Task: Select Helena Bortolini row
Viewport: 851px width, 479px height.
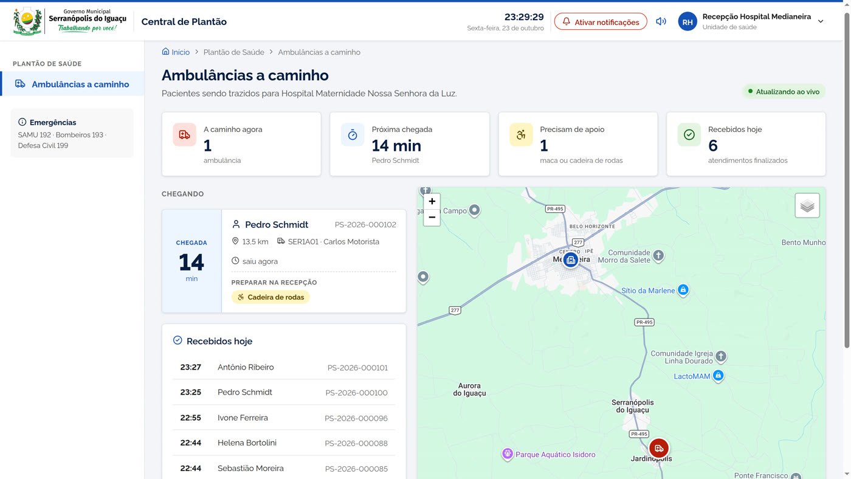Action: click(x=284, y=443)
